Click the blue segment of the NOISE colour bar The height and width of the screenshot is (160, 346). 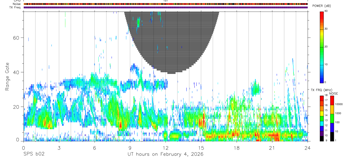332,128
